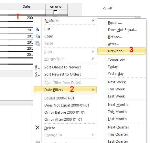
Task: Toggle the checkbox under 'on or of'
Action: tap(55, 12)
